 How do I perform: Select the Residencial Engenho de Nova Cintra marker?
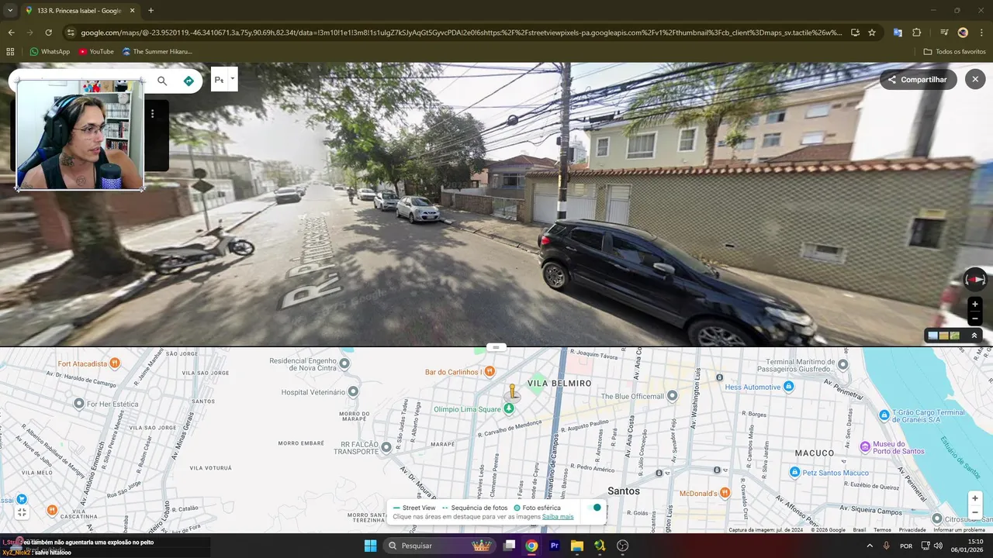(x=344, y=363)
